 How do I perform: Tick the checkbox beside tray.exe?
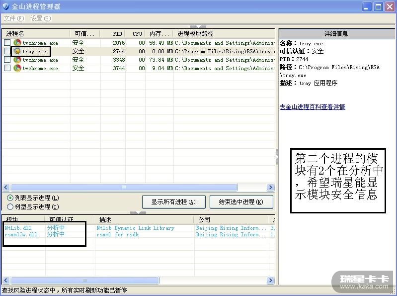pos(7,51)
